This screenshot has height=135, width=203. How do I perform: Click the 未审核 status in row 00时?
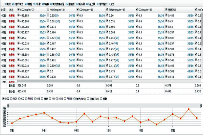pyautogui.click(x=12, y=16)
